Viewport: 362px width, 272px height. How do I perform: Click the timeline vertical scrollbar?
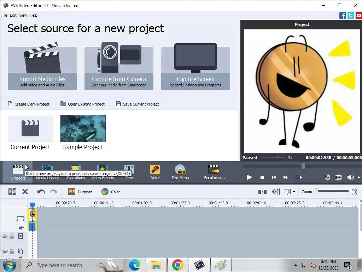[x=360, y=217]
